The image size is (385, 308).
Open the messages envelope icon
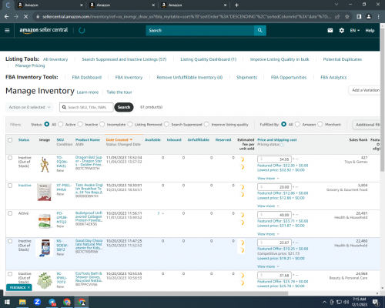330,30
